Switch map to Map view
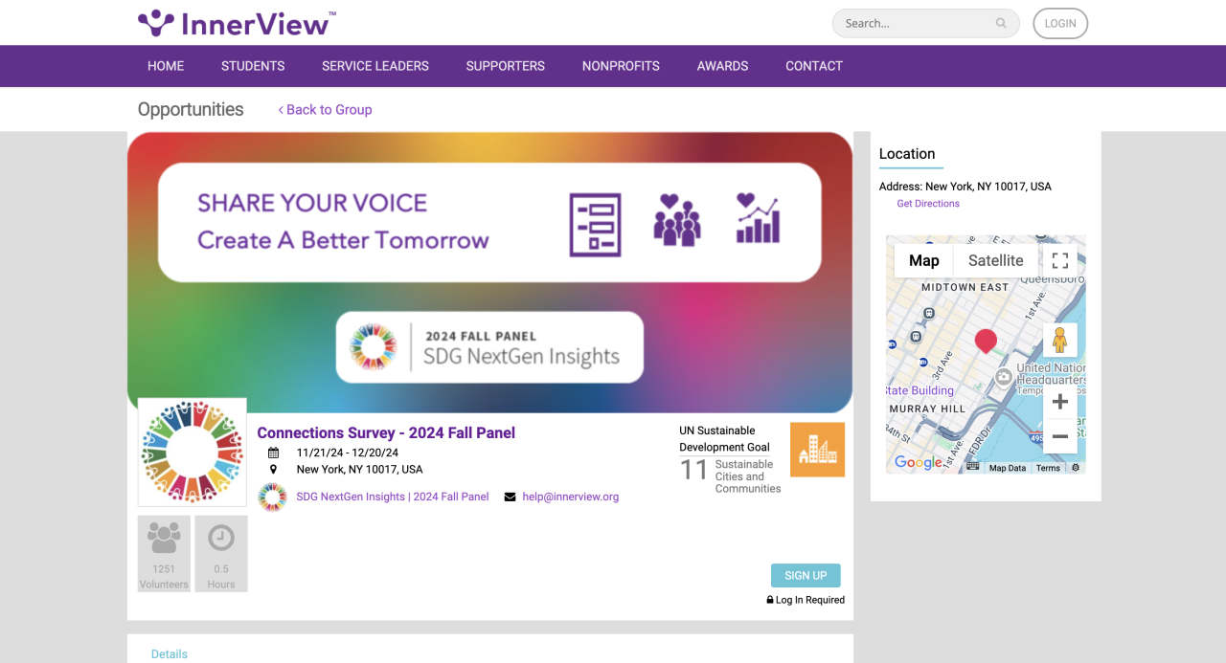Image resolution: width=1226 pixels, height=663 pixels. (924, 260)
